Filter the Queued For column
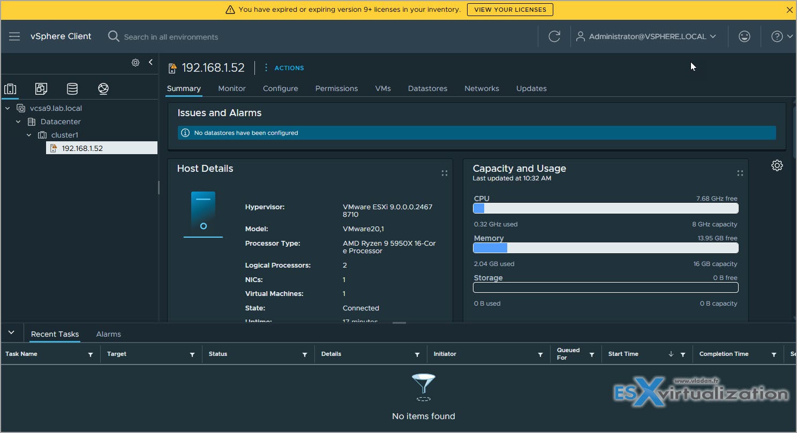Screen dimensions: 797x433 592,354
